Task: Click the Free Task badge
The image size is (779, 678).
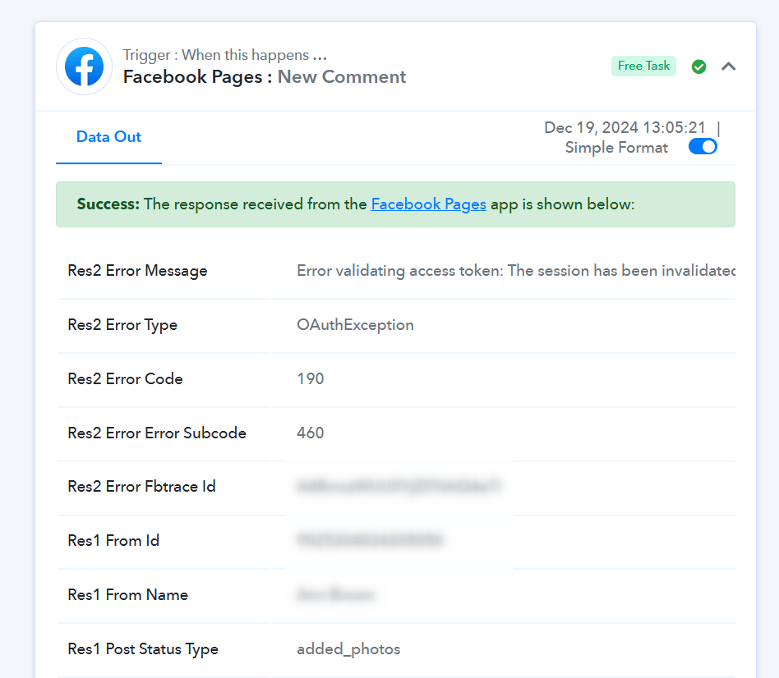Action: point(643,66)
